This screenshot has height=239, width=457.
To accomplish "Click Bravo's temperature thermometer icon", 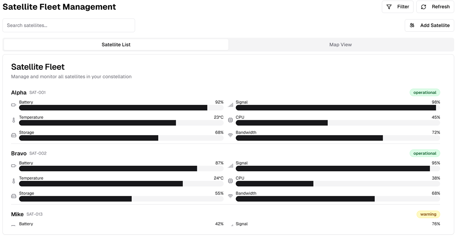I will (x=14, y=181).
